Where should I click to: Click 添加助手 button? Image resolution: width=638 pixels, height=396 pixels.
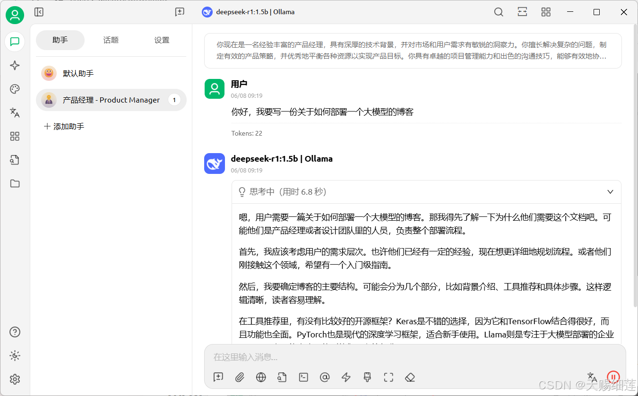click(x=64, y=127)
